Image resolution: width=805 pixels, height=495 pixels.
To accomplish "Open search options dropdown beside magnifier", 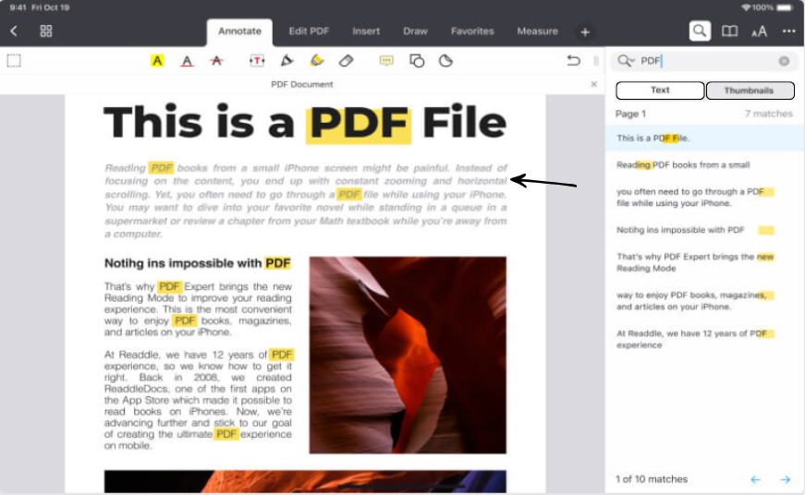I will pyautogui.click(x=626, y=61).
